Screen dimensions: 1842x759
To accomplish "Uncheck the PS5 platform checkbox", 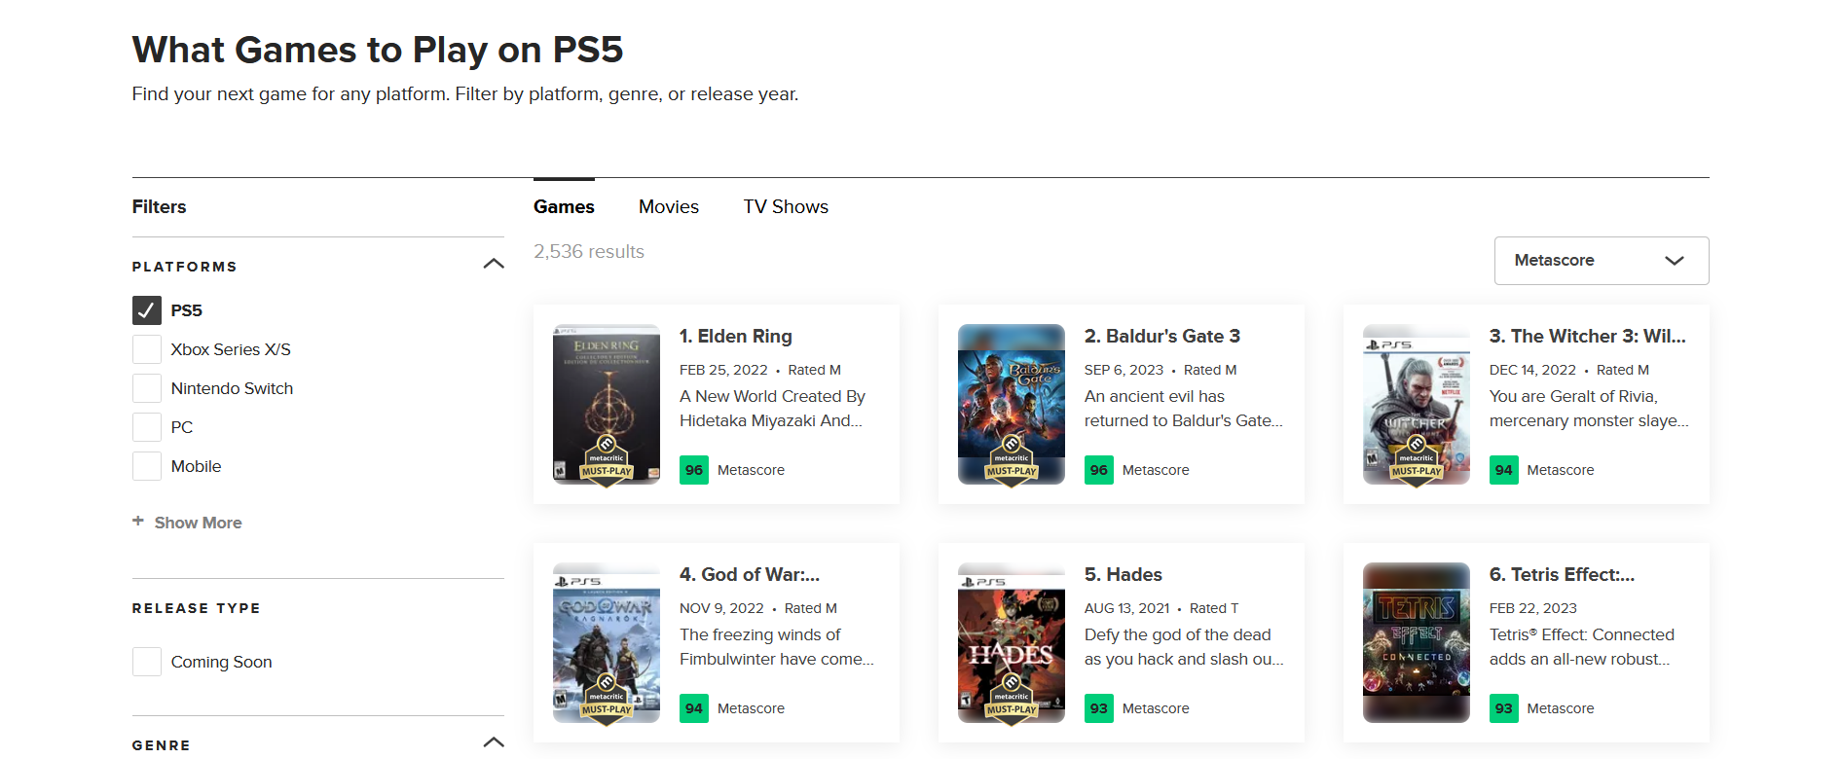I will click(147, 310).
